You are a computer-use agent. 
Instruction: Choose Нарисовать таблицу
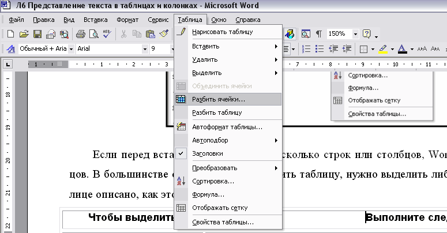coord(228,32)
